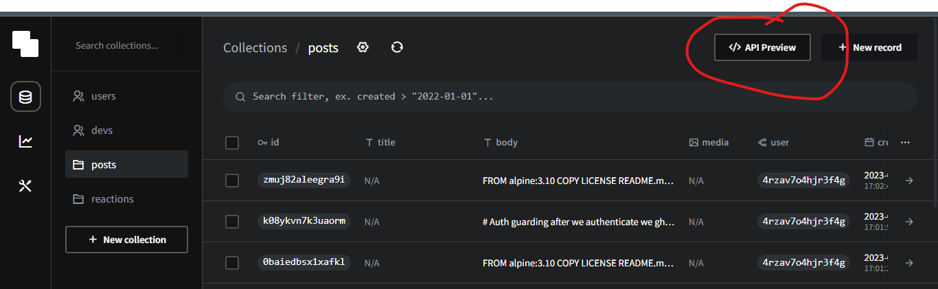Viewport: 938px width, 289px height.
Task: Click user relation in k08ykvn7k3uaorm row
Action: click(x=803, y=222)
